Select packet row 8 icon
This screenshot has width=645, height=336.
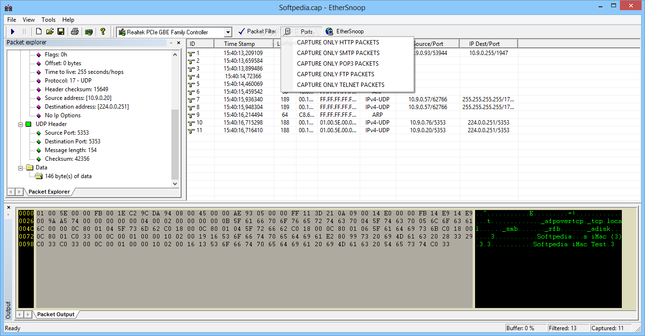coord(192,107)
